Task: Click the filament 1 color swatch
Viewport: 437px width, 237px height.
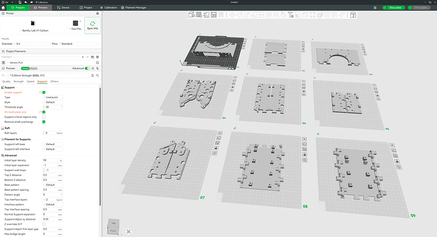Action: click(x=3, y=63)
